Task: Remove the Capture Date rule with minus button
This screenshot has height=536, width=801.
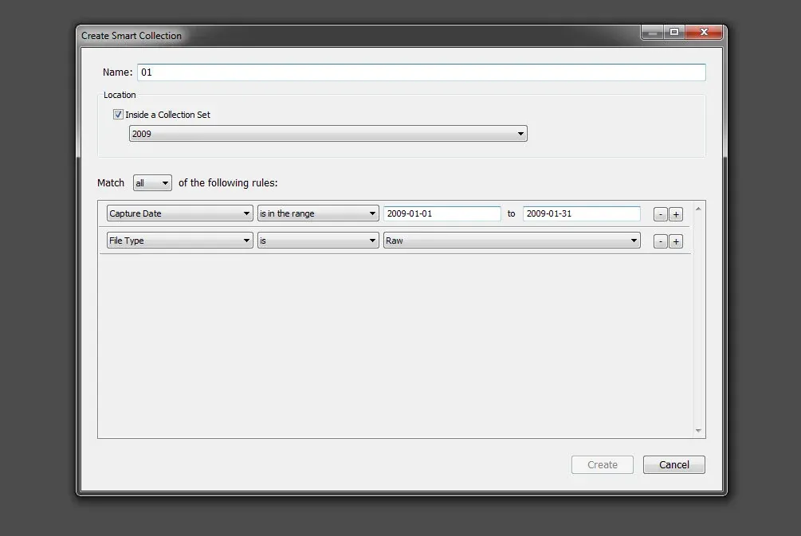Action: (660, 214)
